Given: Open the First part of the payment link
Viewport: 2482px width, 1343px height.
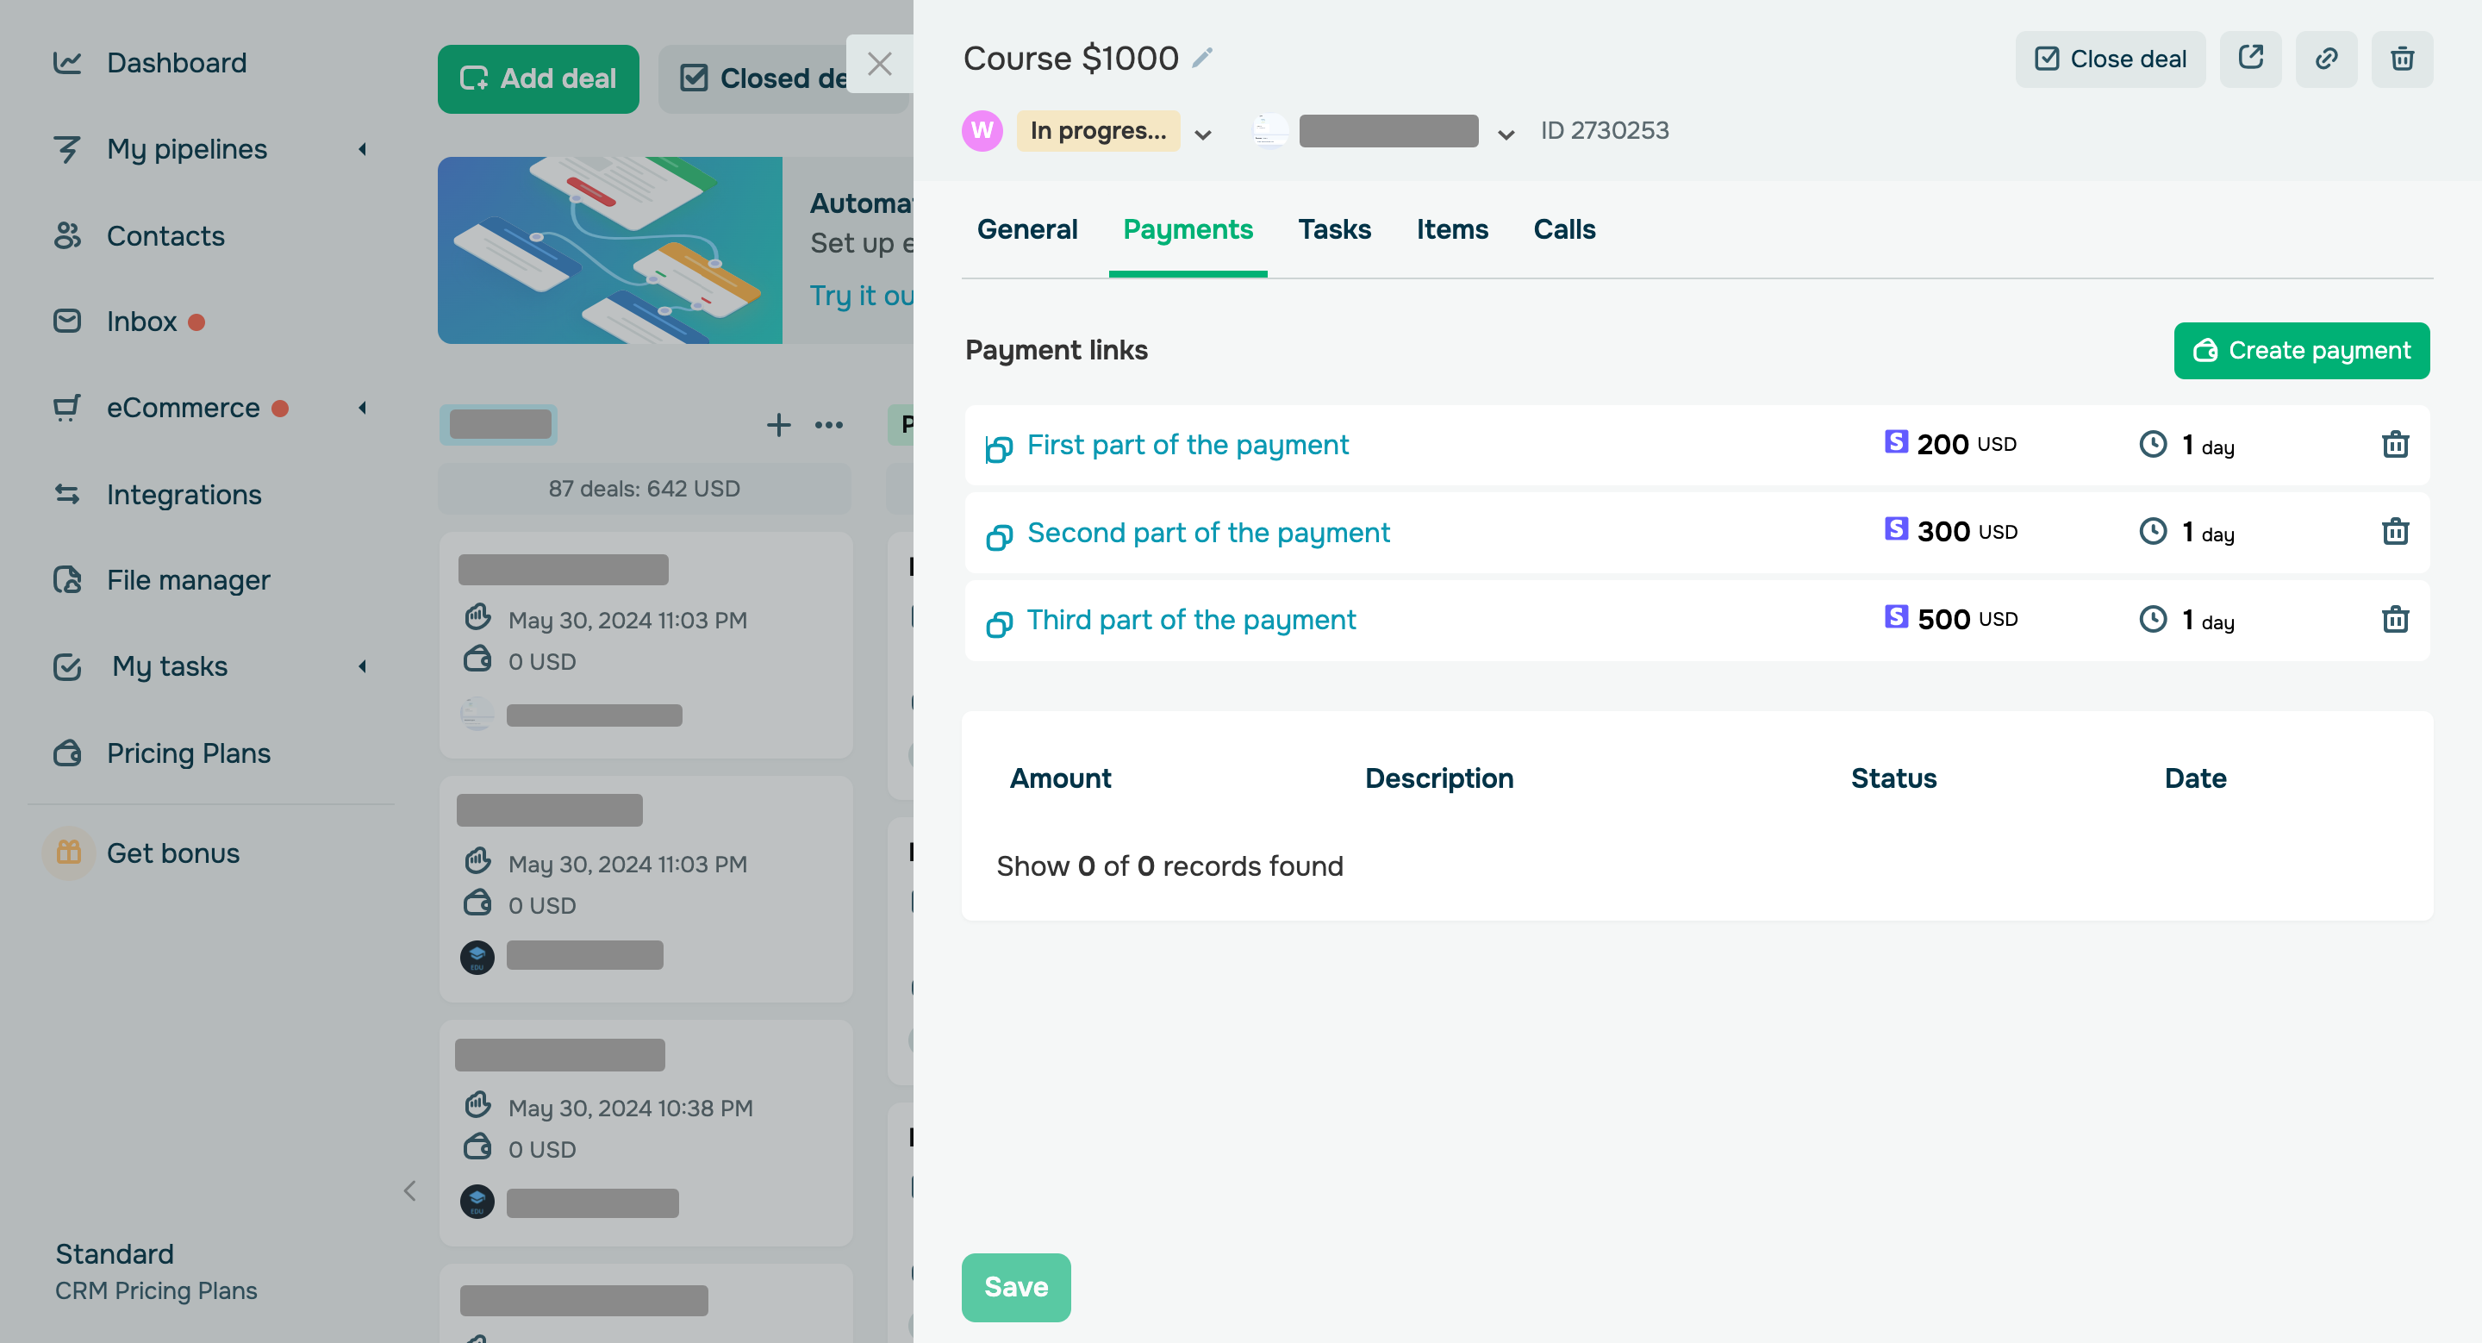Looking at the screenshot, I should click(x=1187, y=444).
